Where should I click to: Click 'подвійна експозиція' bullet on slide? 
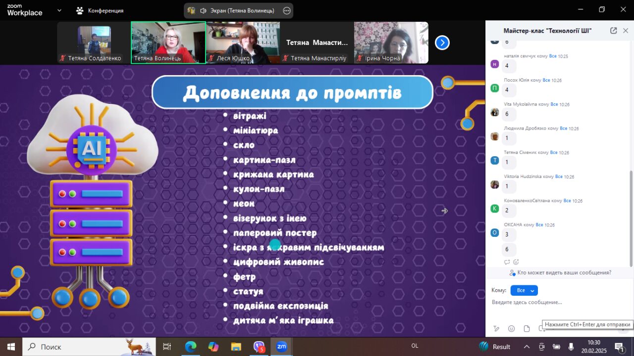(280, 306)
